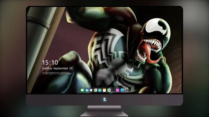
Task: Open the Maps app in the dock
Action: pos(96,90)
